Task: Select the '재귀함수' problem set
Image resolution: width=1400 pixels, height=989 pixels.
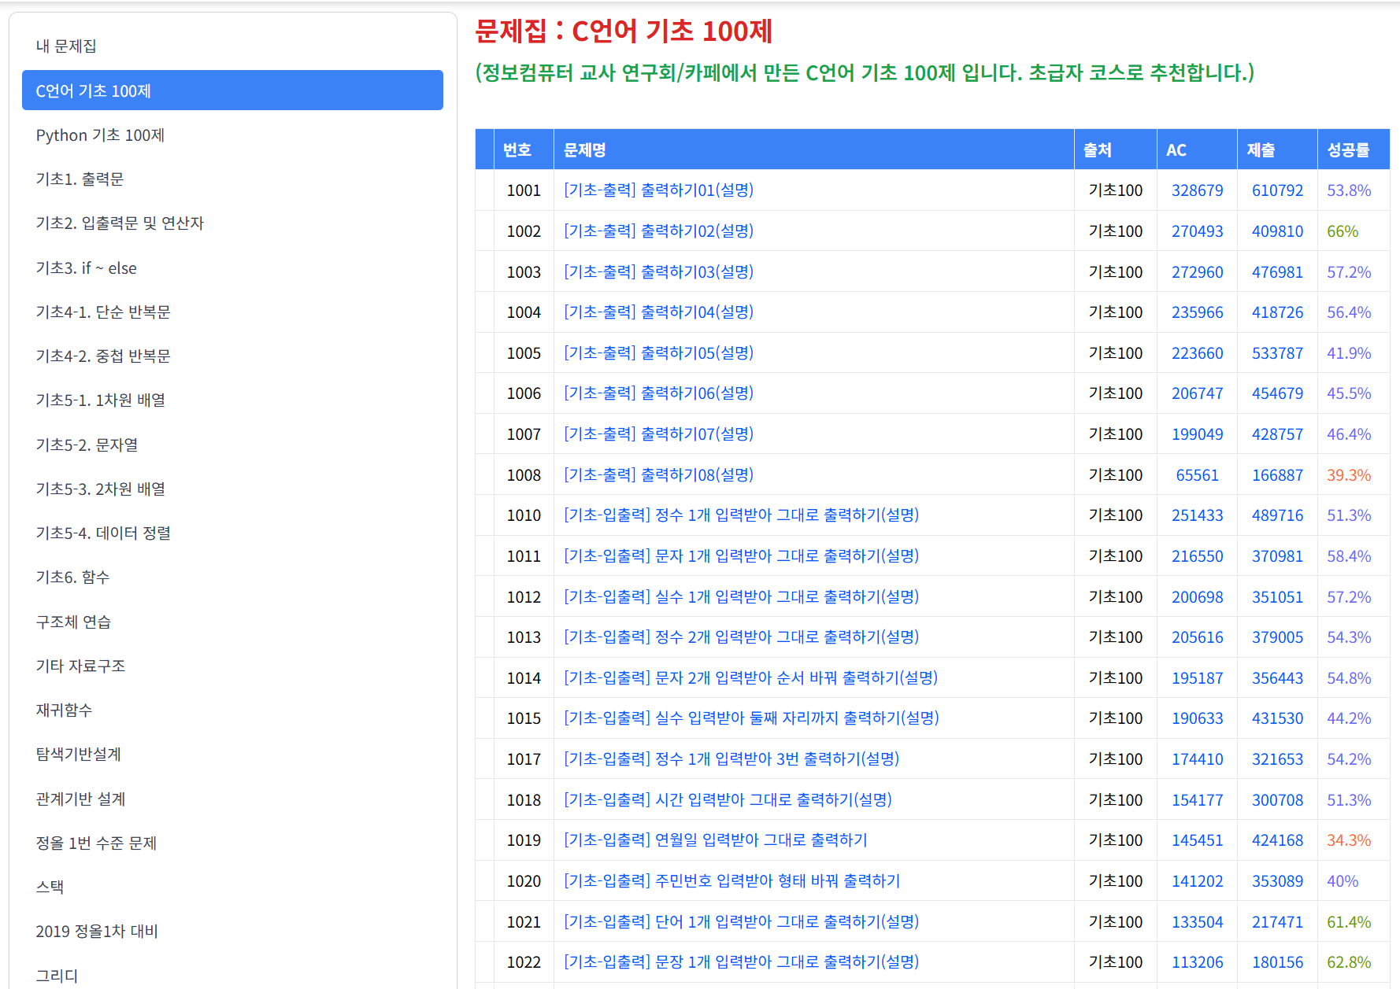Action: 64,710
